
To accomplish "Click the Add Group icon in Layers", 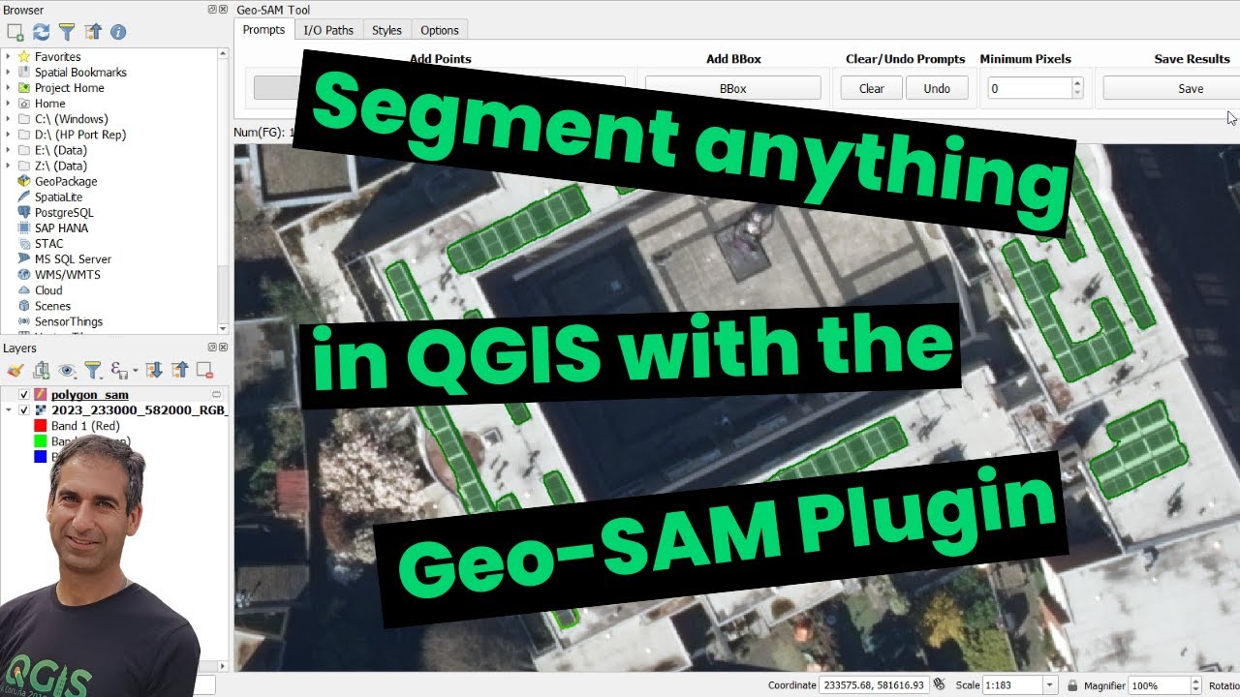I will (41, 370).
